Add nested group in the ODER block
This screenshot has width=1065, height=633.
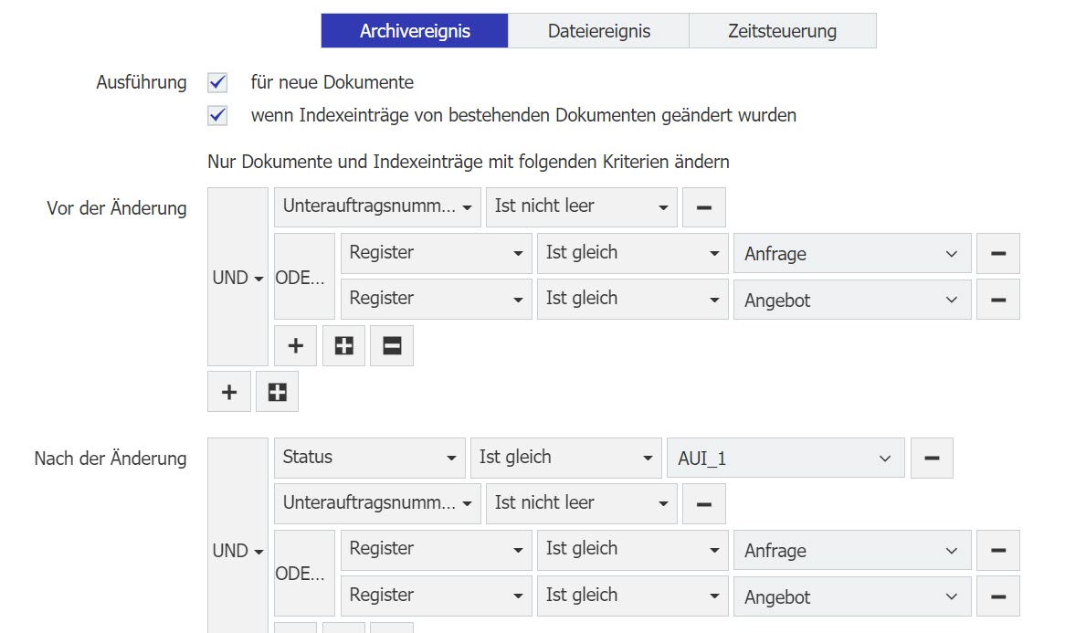(x=344, y=346)
